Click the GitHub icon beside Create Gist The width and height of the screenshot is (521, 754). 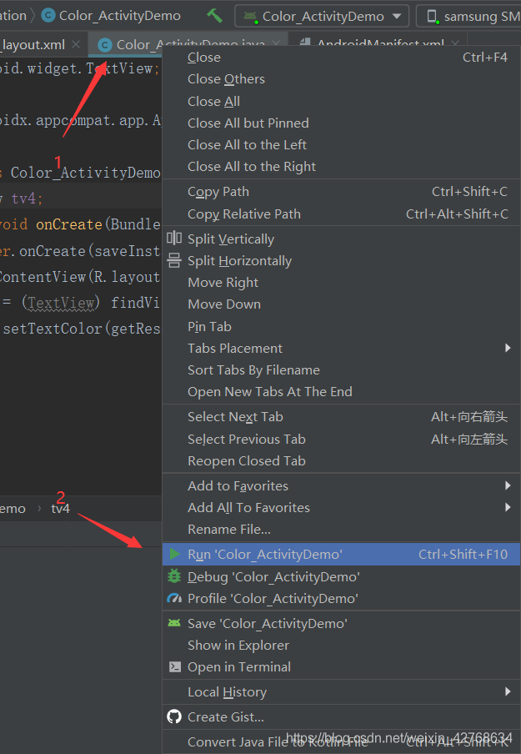click(174, 716)
